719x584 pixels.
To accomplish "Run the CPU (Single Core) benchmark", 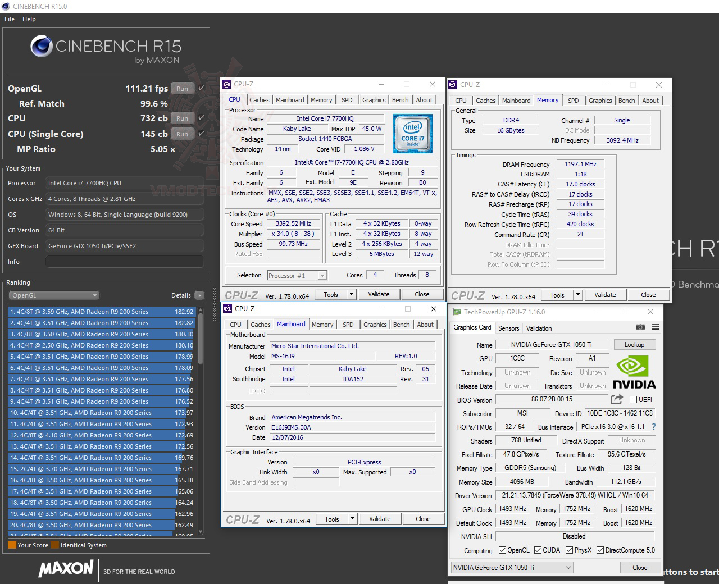I will (x=183, y=134).
